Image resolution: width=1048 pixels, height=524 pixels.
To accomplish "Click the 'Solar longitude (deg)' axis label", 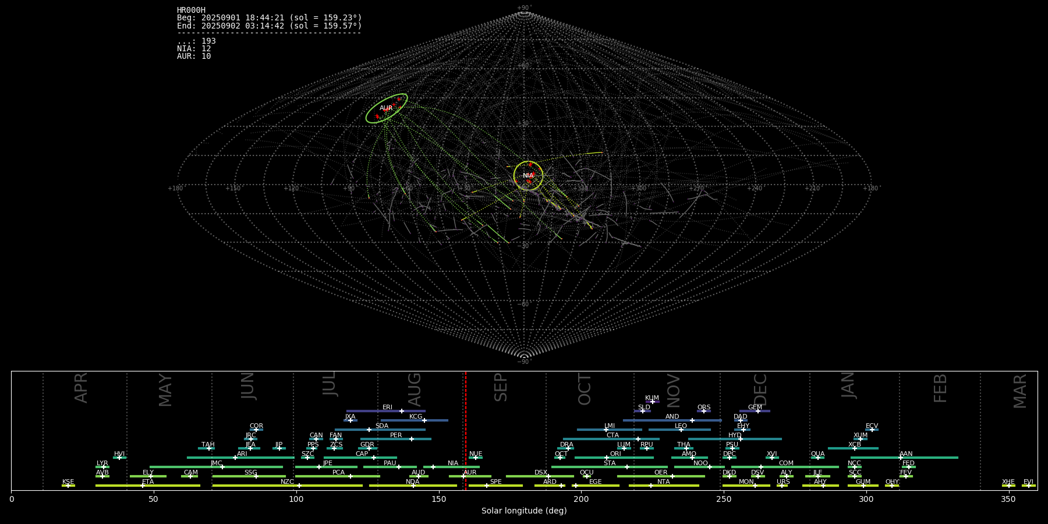I will 524,511.
